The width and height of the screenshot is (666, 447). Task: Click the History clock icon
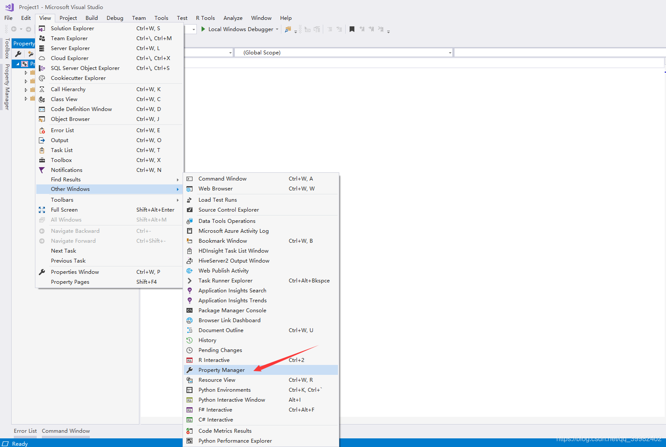[x=189, y=340]
